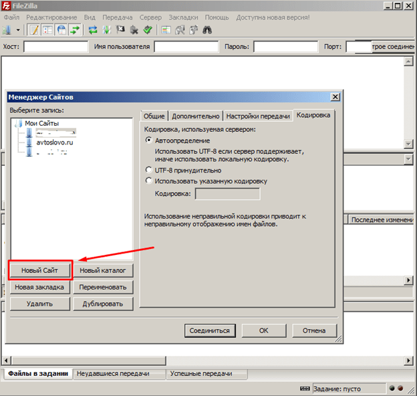Viewport: 417px width, 396px height.
Task: Toggle remote directory tree icon
Action: pos(61,30)
